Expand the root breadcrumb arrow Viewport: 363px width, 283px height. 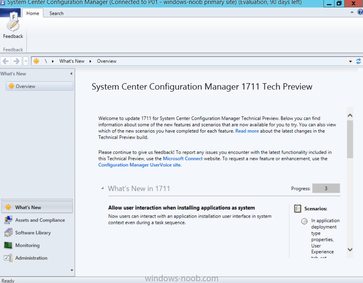point(53,61)
